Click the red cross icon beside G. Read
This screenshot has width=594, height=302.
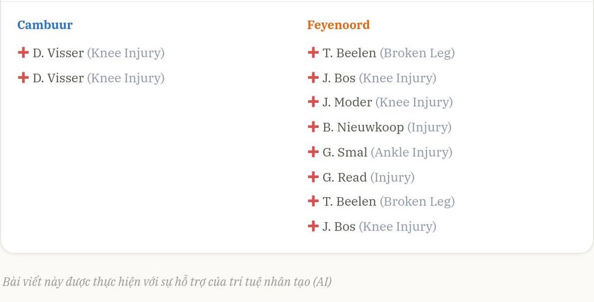pyautogui.click(x=313, y=176)
